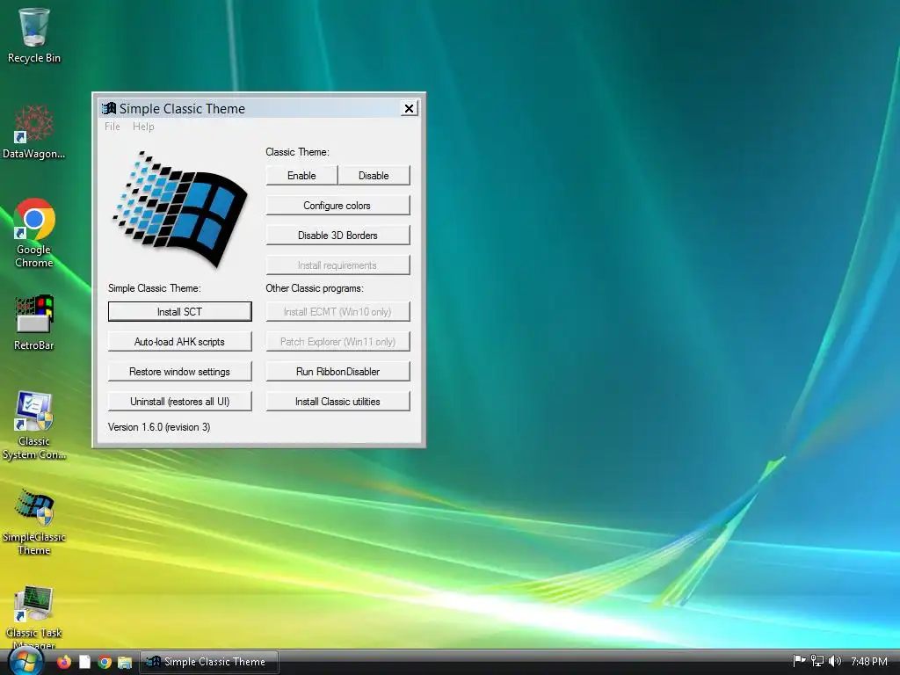
Task: Open the RetroBar desktop icon
Action: tap(34, 322)
